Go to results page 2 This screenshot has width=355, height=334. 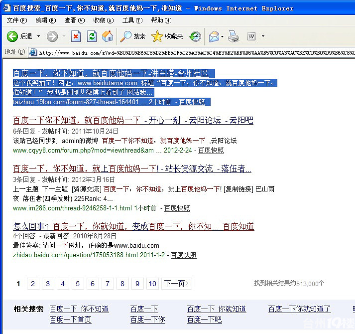[32, 284]
